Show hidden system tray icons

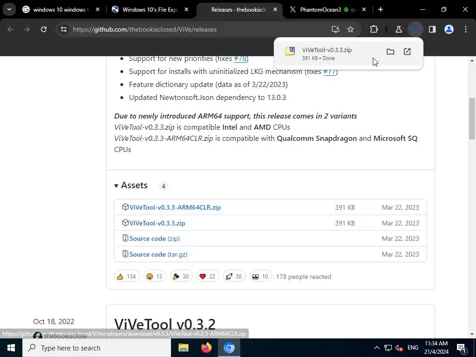tap(377, 348)
